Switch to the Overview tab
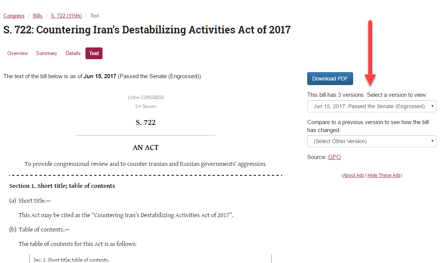This screenshot has height=263, width=442. [x=17, y=54]
